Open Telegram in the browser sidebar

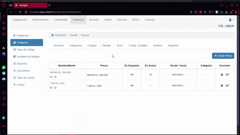point(4,73)
